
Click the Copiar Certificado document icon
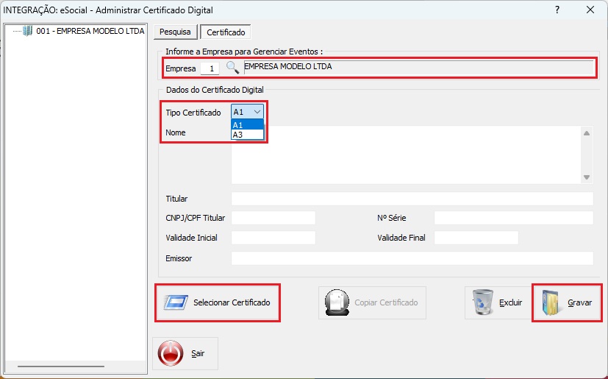tap(337, 302)
